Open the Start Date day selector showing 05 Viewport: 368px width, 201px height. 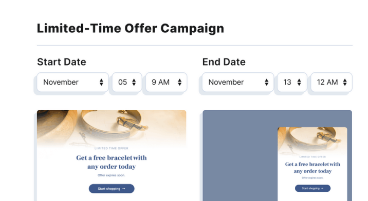(x=127, y=82)
